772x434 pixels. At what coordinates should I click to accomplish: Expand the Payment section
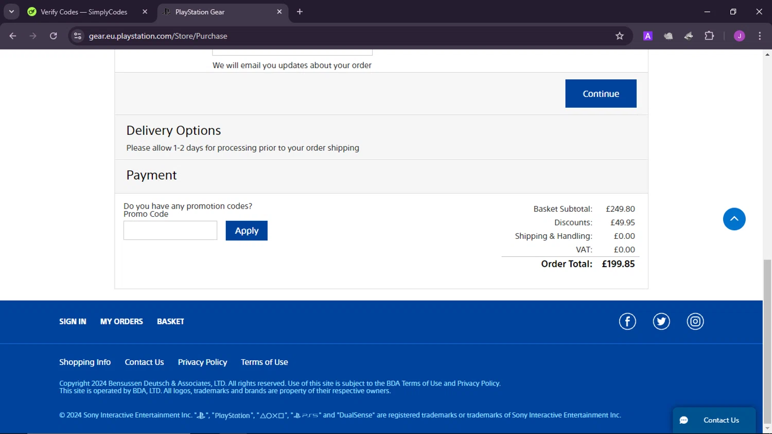tap(381, 176)
